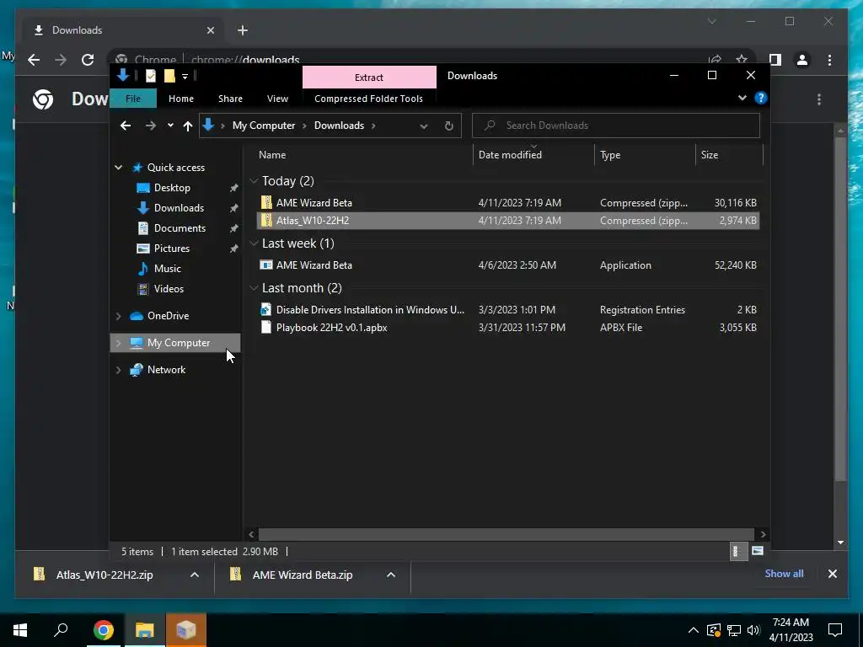Go forward in Explorer navigation

point(150,126)
